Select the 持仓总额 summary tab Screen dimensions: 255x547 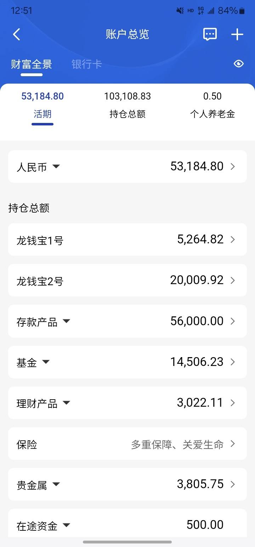[127, 105]
